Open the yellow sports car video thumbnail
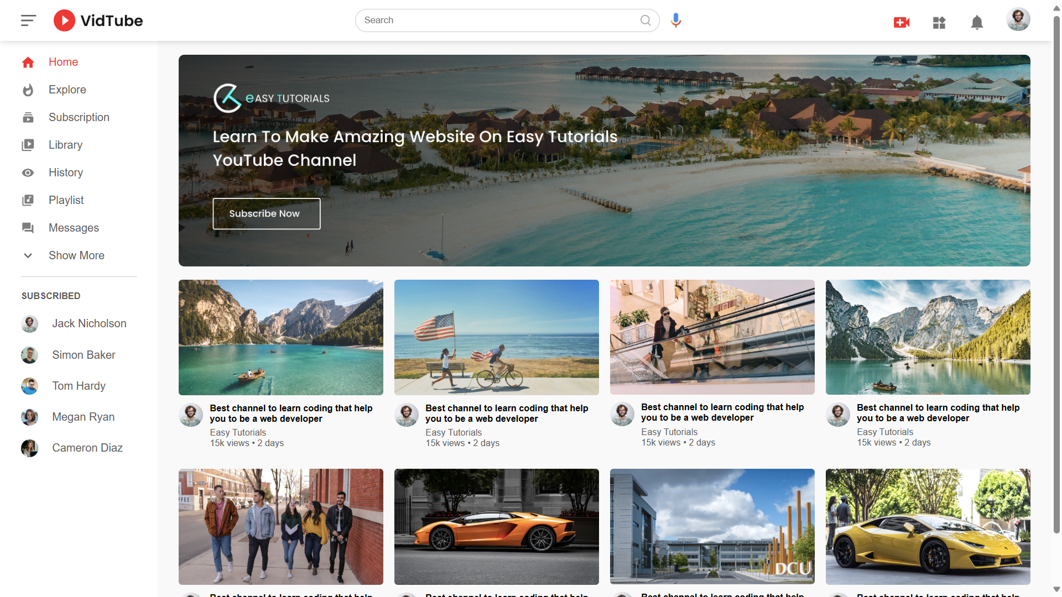The height and width of the screenshot is (597, 1062). pos(928,527)
